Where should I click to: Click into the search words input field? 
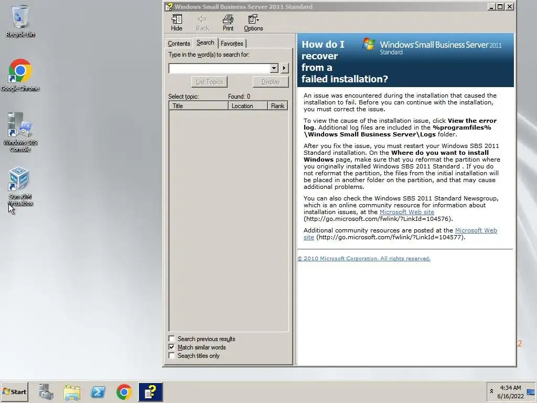pos(220,68)
